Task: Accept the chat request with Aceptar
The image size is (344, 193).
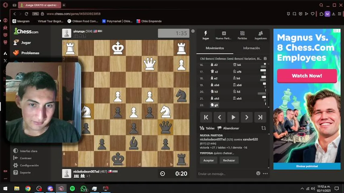Action: click(209, 160)
